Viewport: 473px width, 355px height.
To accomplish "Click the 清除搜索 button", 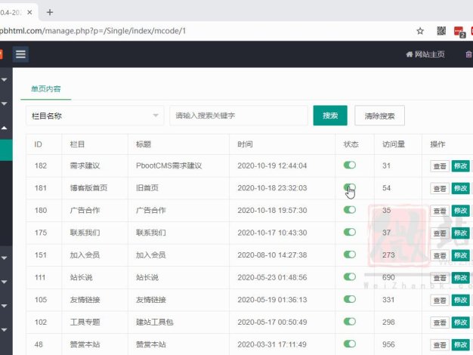I will (379, 116).
